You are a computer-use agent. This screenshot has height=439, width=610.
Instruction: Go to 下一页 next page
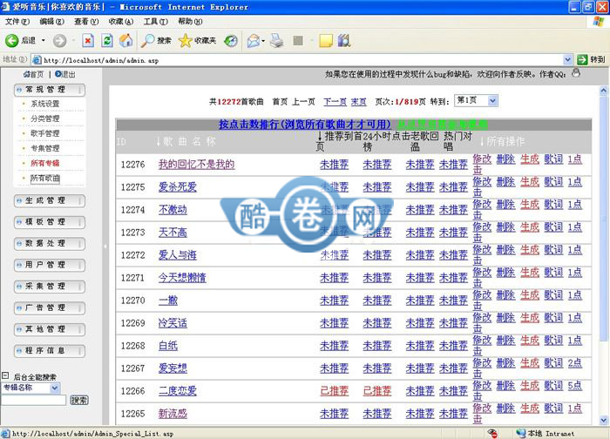pos(335,102)
